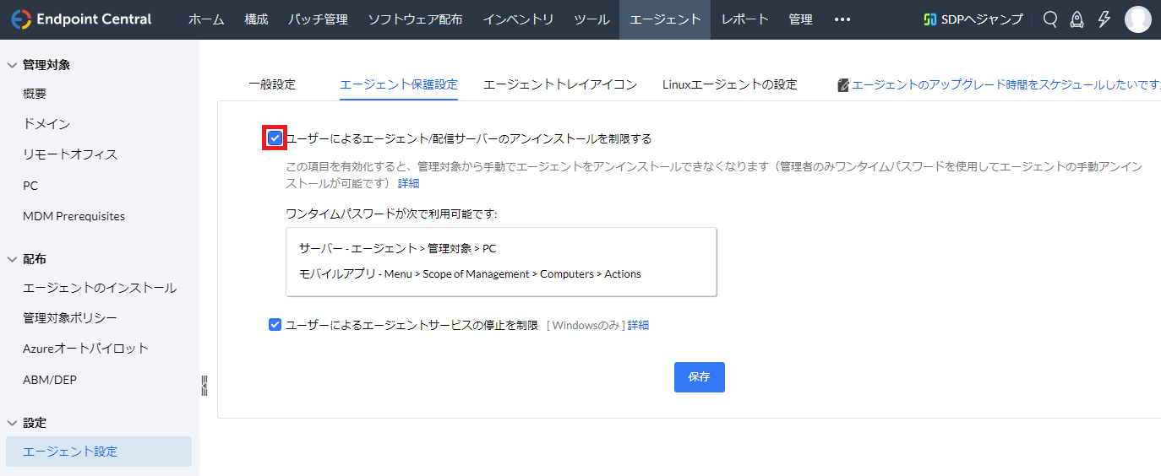Click the 保存 button
Viewport: 1161px width, 476px height.
click(x=699, y=377)
